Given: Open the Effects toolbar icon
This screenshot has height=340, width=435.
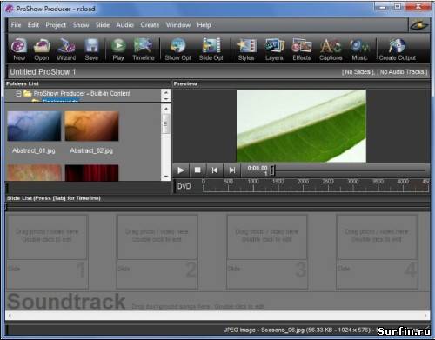Looking at the screenshot, I should point(302,50).
